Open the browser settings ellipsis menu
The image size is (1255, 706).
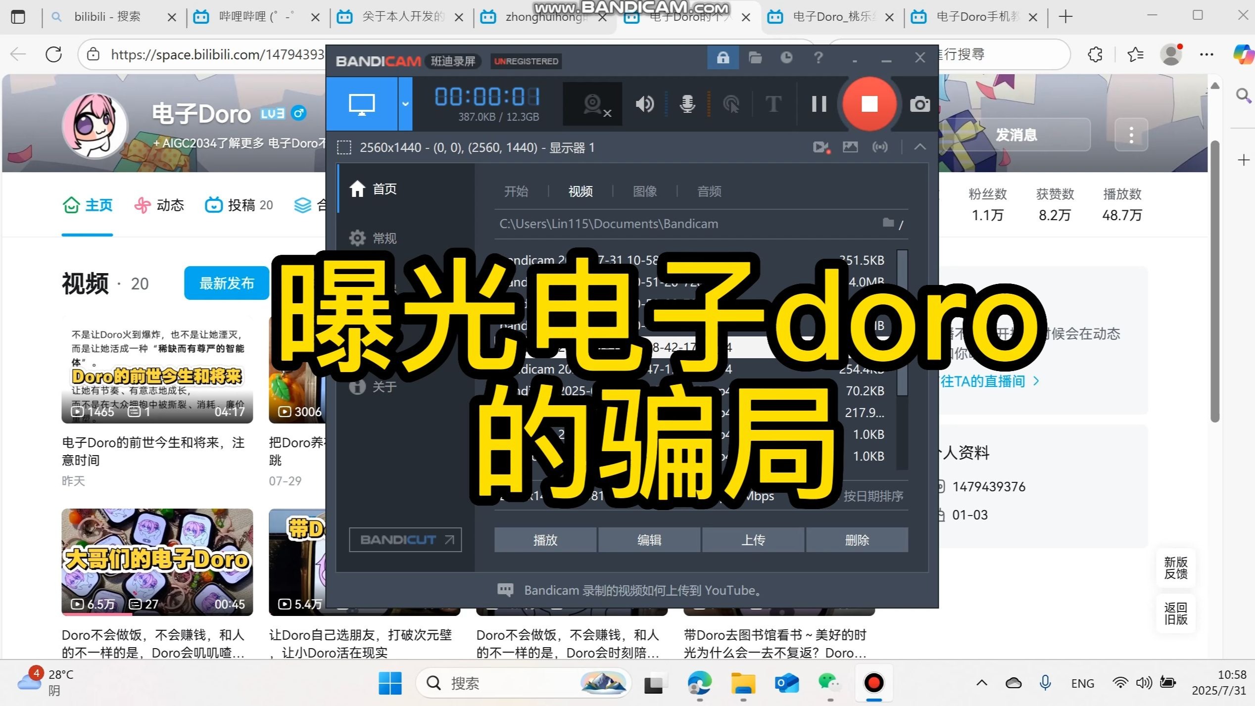1207,54
